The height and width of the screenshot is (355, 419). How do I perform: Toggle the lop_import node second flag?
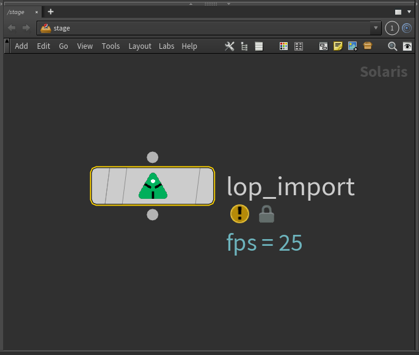115,186
